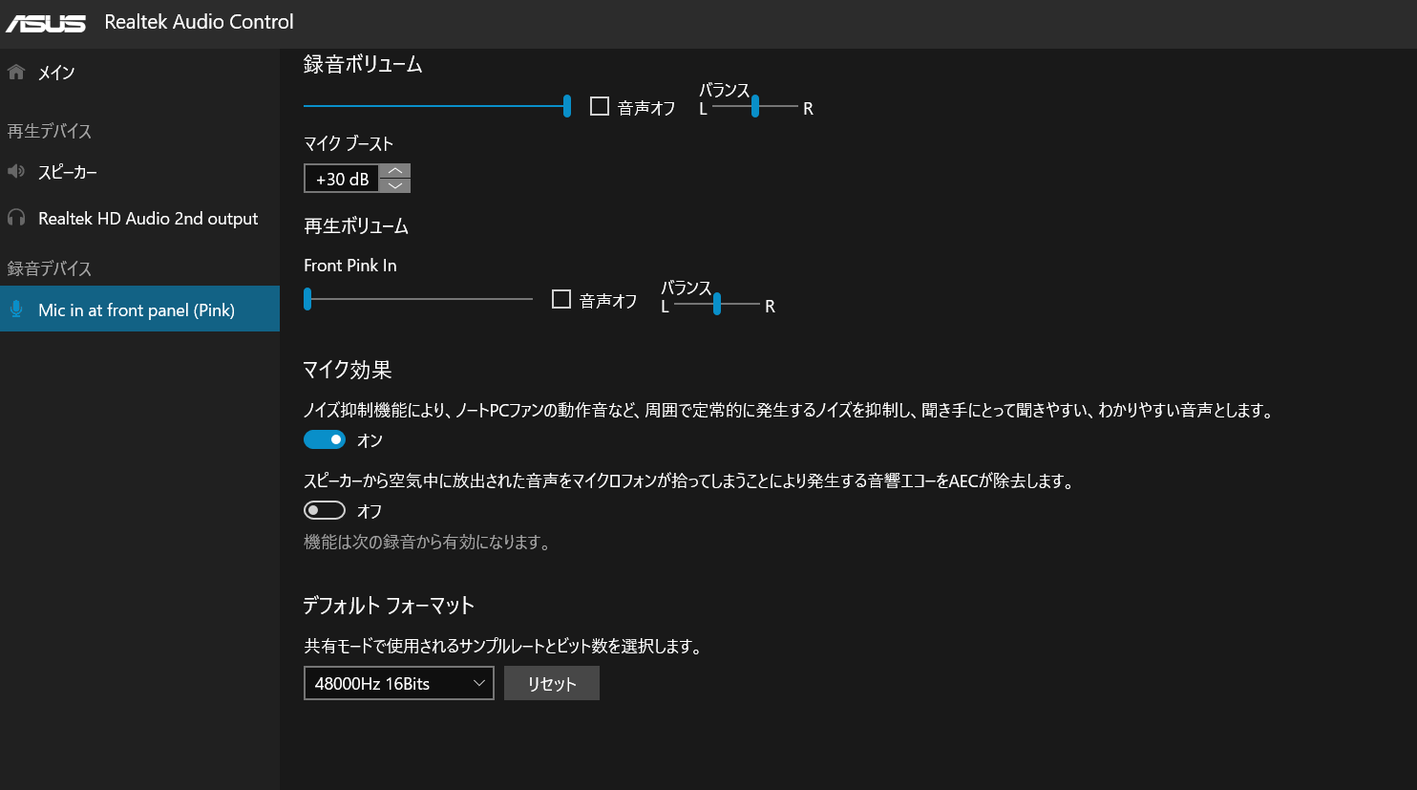Click the speaker icon beside スピーカー
Screen dimensions: 1417x790
pyautogui.click(x=16, y=172)
